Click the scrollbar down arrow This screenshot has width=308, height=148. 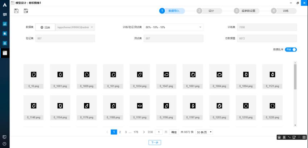point(295,125)
